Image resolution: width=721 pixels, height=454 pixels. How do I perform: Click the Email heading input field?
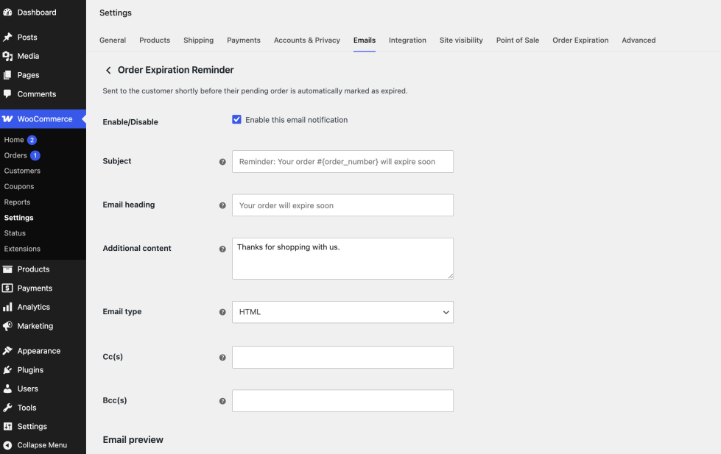coord(342,205)
